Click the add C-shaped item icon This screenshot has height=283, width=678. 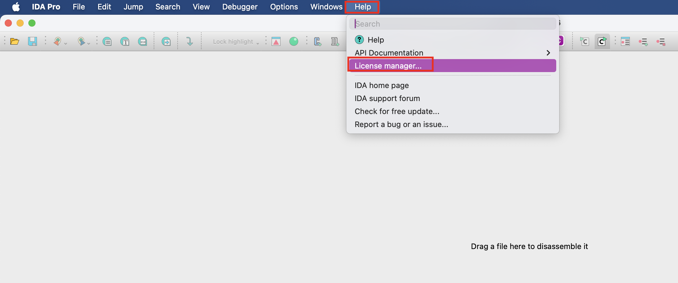[x=318, y=41]
